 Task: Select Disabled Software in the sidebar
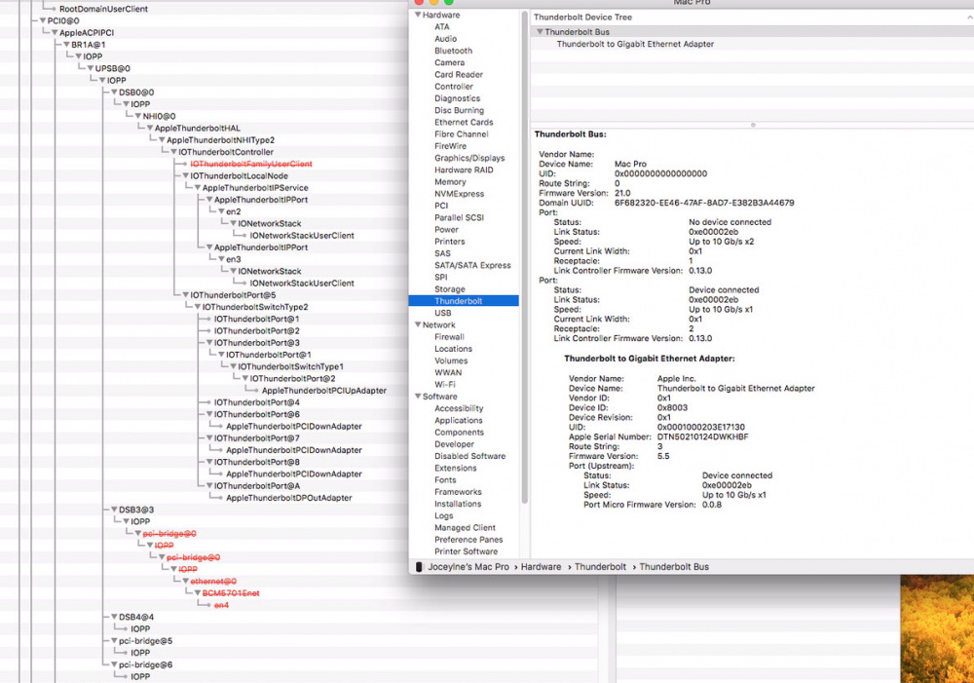[x=470, y=456]
